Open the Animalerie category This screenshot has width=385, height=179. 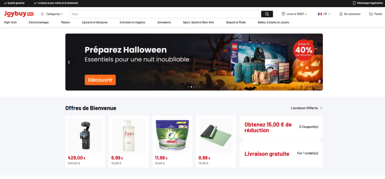click(x=164, y=22)
